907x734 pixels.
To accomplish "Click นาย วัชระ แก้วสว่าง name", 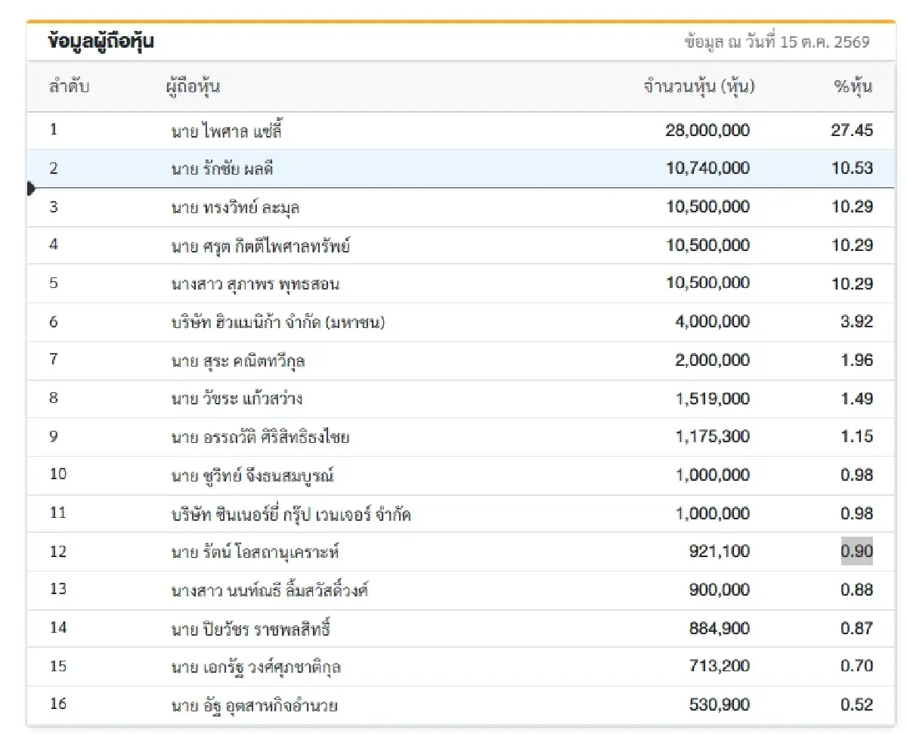I will pos(237,399).
